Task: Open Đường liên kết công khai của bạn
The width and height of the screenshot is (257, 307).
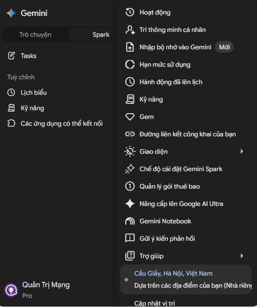Action: pyautogui.click(x=187, y=134)
